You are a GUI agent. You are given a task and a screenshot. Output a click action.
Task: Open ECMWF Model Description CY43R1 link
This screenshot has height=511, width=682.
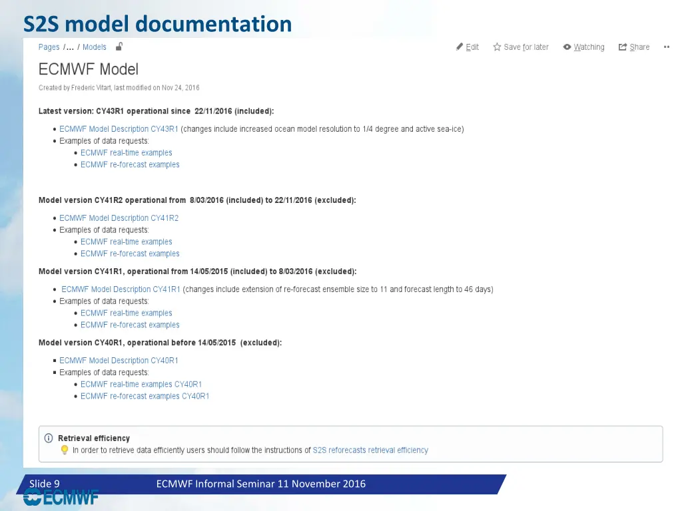click(x=119, y=129)
